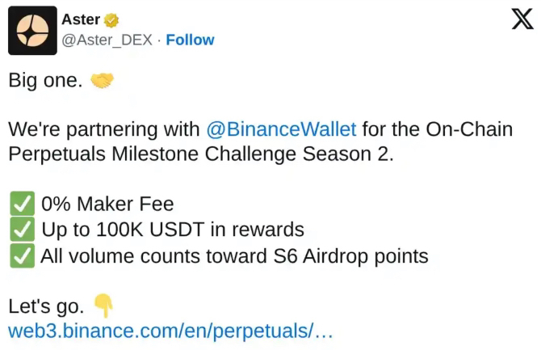
Task: Click the green check beside 100K USDT rewards
Action: 21,230
